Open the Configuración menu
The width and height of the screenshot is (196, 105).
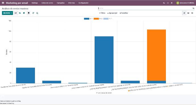tap(84, 3)
